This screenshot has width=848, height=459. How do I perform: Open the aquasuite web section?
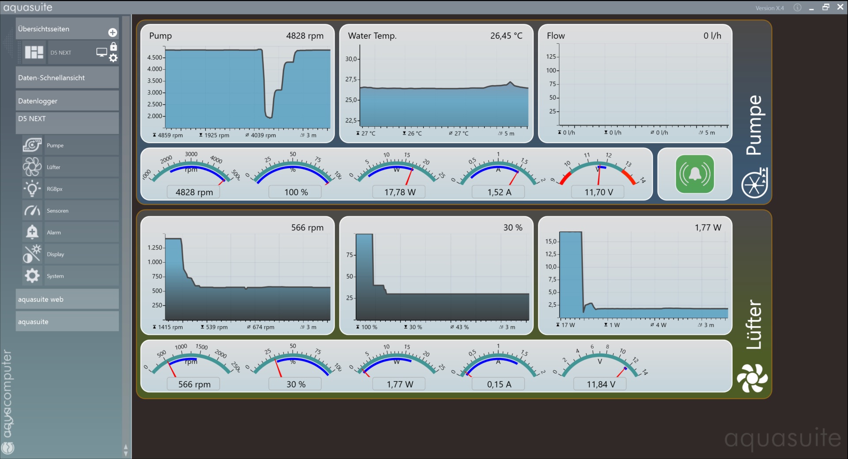pyautogui.click(x=67, y=299)
